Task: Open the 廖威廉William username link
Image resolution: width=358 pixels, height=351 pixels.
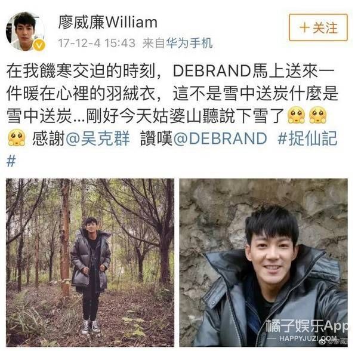Action: pos(108,22)
